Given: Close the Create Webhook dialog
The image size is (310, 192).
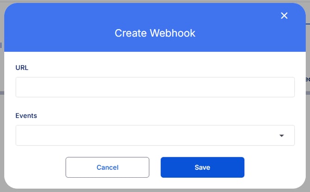Looking at the screenshot, I should [x=284, y=16].
